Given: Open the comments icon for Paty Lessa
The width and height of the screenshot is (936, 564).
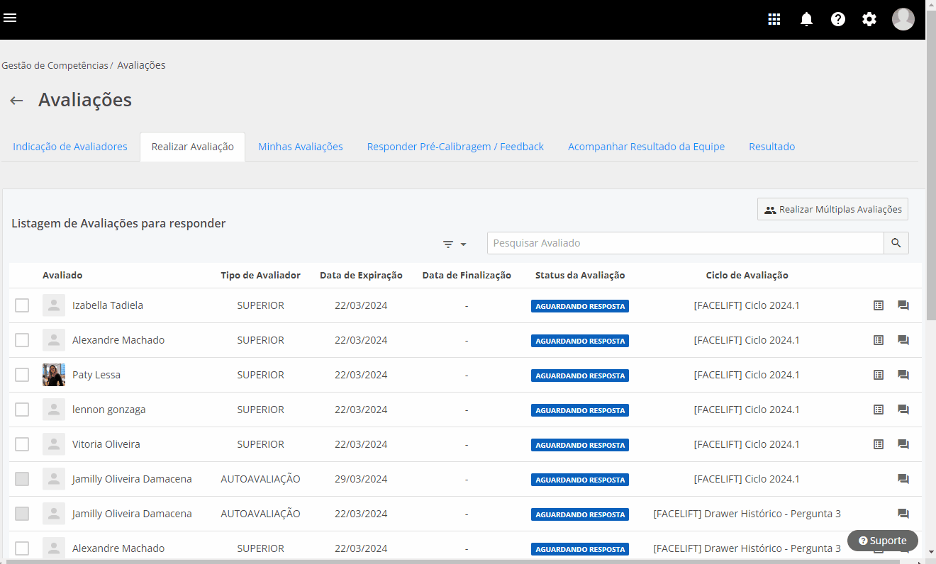Looking at the screenshot, I should [x=903, y=375].
